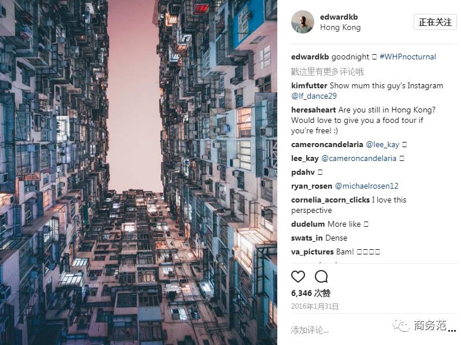461x345 pixels.
Task: Open the @lf_dance29 mention
Action: [x=314, y=96]
